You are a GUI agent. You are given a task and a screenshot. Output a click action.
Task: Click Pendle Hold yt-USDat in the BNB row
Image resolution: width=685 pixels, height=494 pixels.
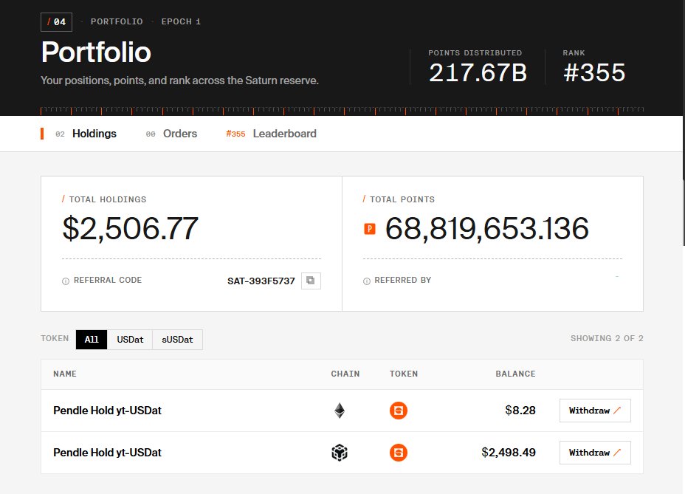coord(107,453)
